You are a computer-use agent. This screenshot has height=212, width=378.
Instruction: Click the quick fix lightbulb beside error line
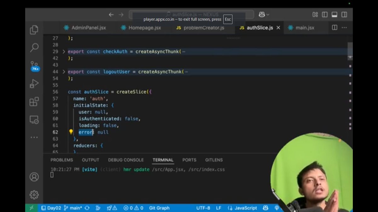(71, 132)
